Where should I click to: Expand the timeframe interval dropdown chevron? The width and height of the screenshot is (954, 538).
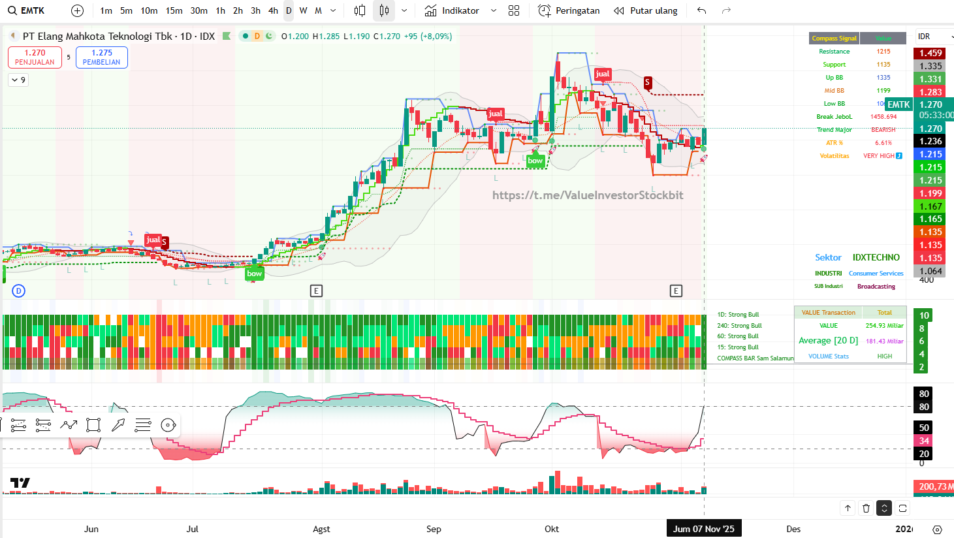point(333,10)
